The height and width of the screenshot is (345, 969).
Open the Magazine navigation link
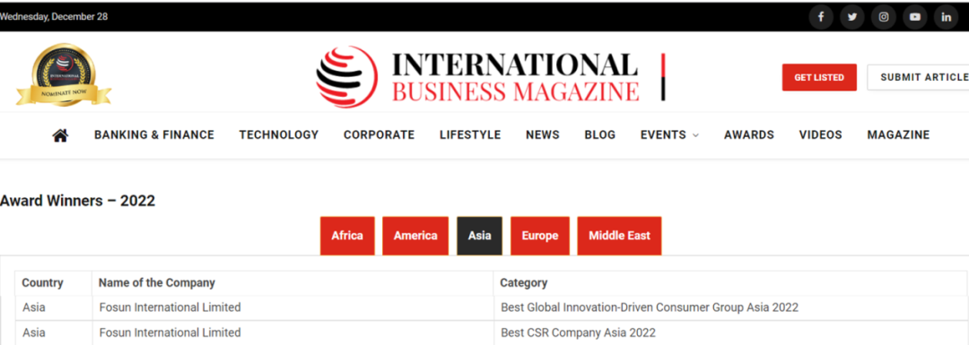[x=898, y=135]
